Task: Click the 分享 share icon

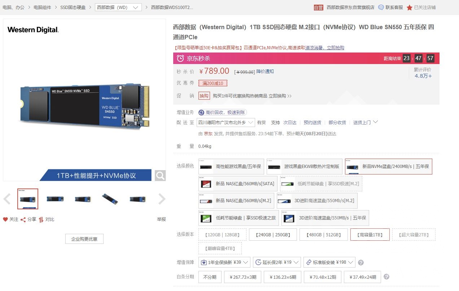Action: (23, 219)
